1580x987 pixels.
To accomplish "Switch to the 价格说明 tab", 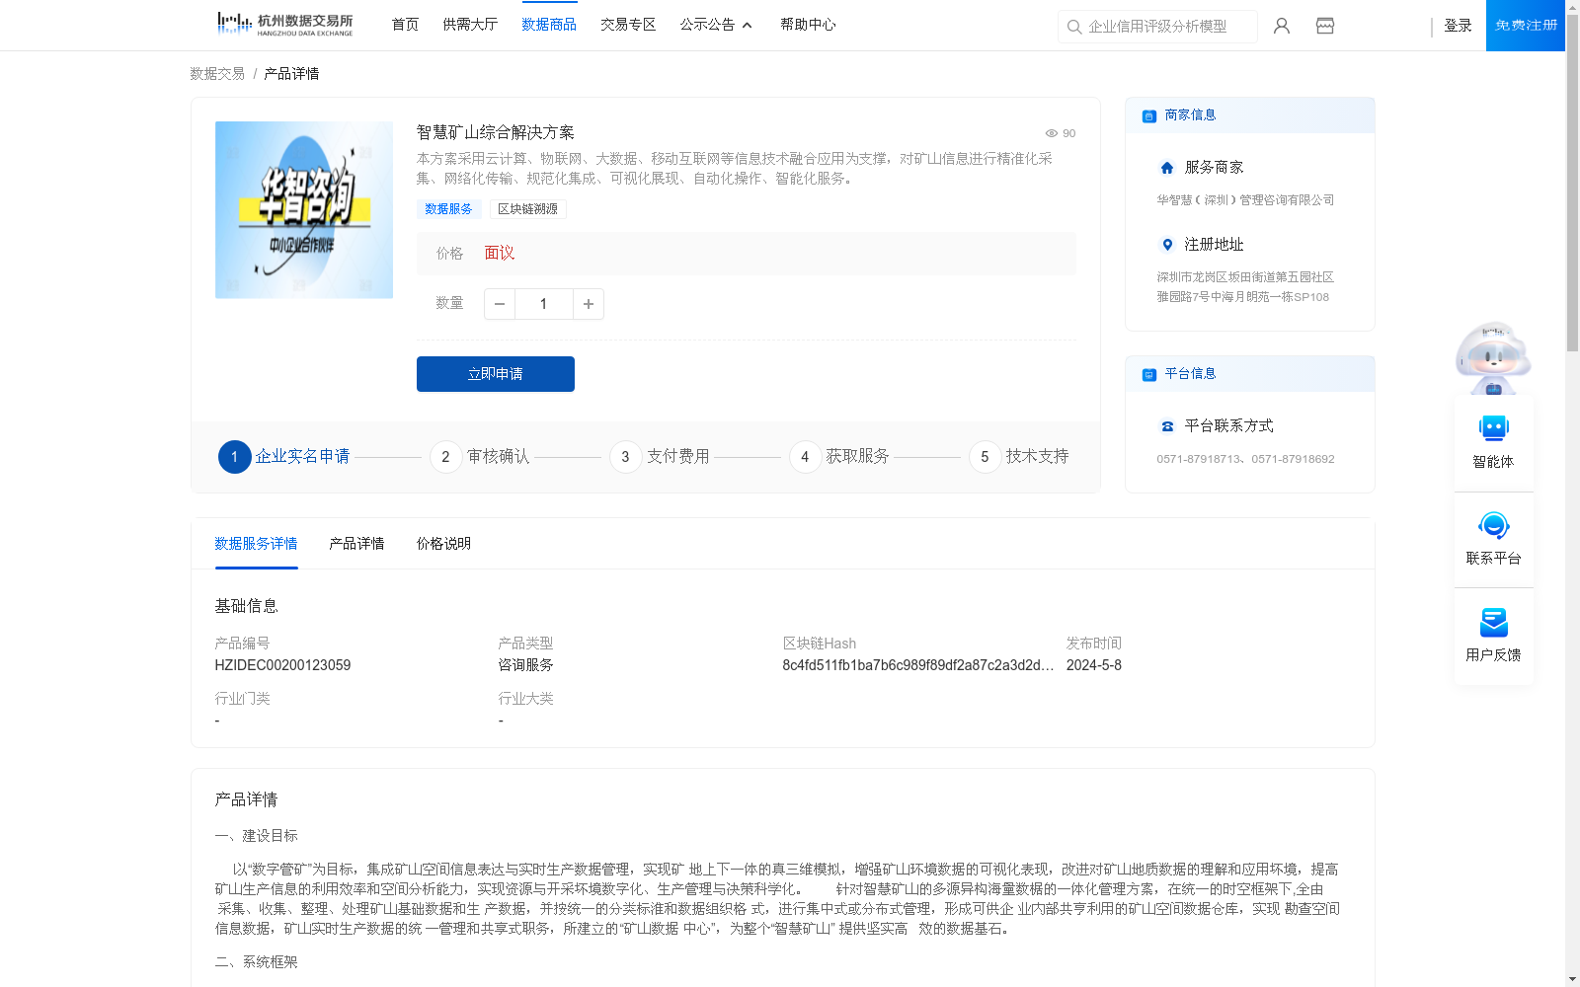I will (443, 544).
